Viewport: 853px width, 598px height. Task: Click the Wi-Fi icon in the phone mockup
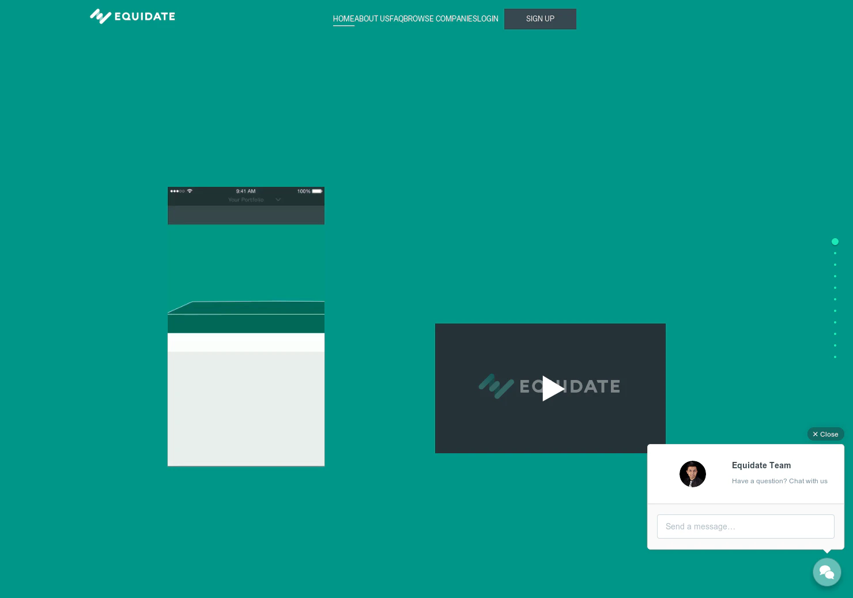pyautogui.click(x=190, y=191)
